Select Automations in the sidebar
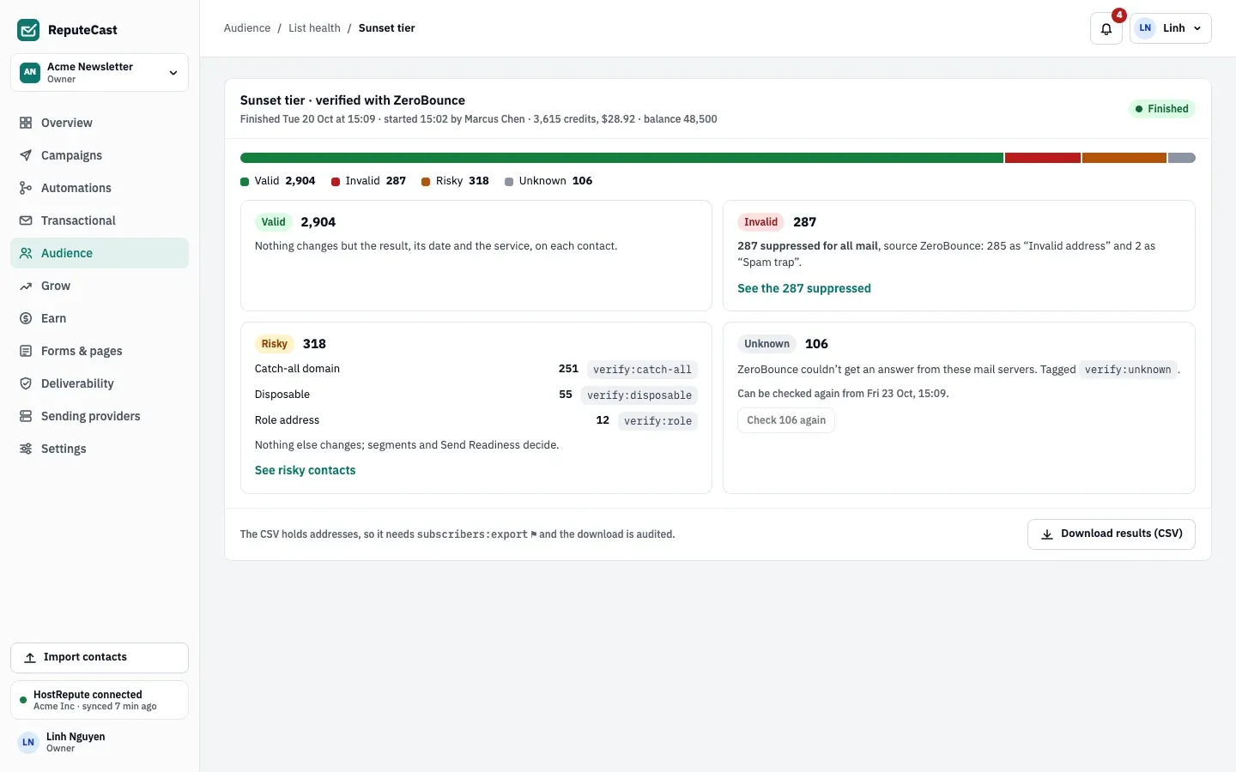The height and width of the screenshot is (772, 1236). click(100, 188)
